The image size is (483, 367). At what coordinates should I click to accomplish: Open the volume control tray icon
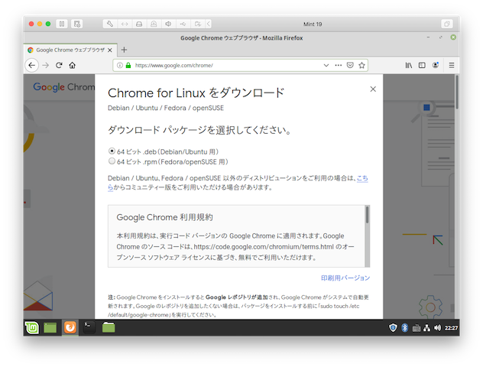(x=437, y=328)
